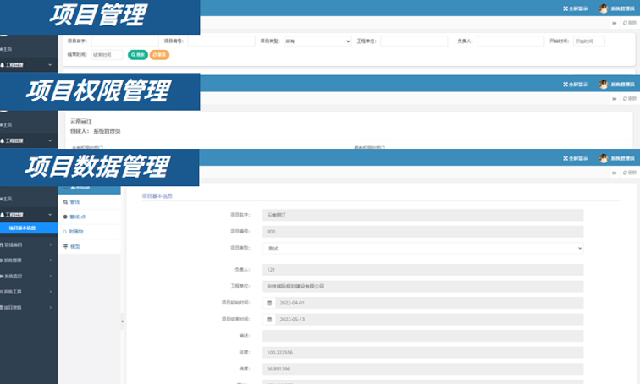
Task: Switch to the 管线 tab
Action: (90, 202)
